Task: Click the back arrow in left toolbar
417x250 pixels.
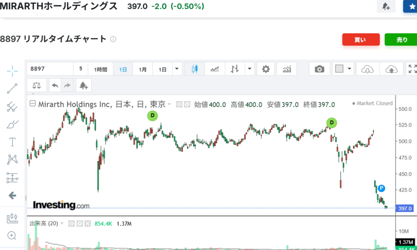Action: coord(12,196)
